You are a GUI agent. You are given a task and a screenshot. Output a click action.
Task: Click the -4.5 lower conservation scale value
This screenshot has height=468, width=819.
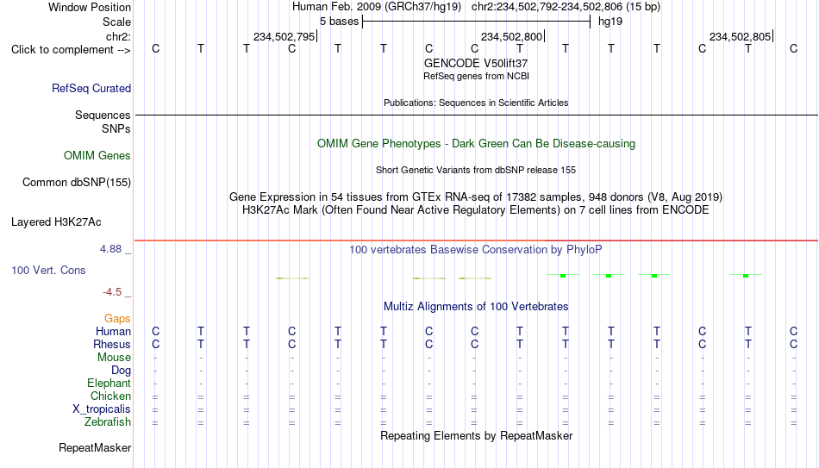[112, 292]
